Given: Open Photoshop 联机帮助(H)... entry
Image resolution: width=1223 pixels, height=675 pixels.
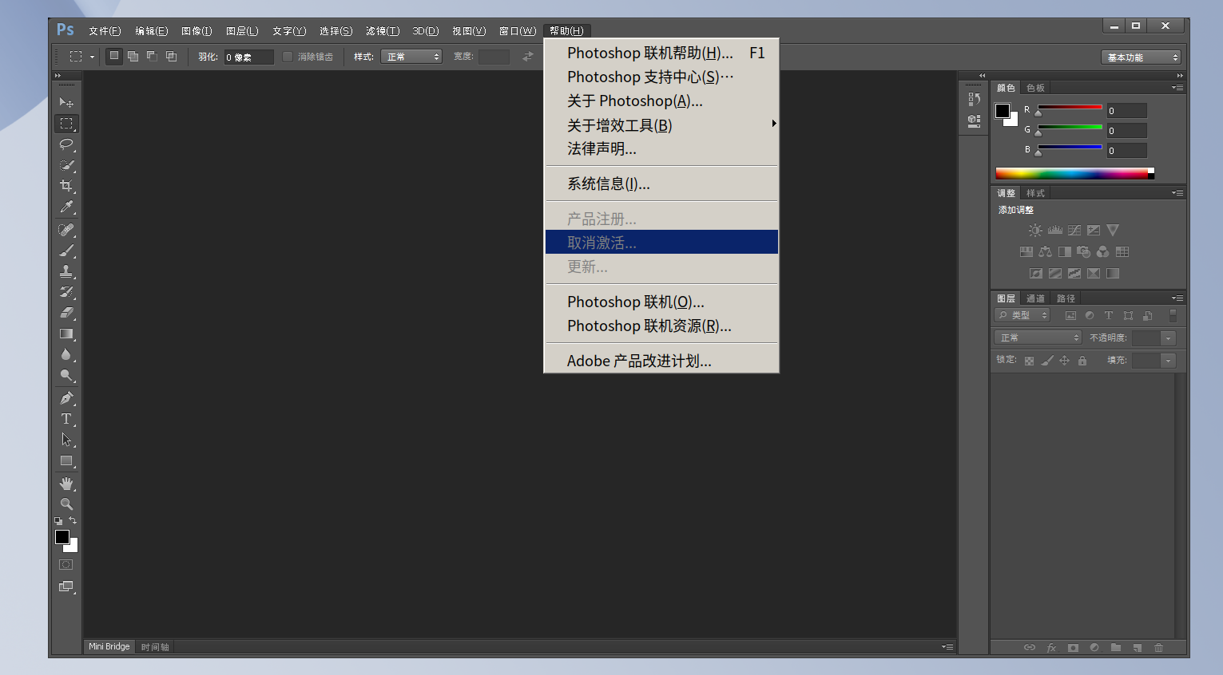Looking at the screenshot, I should 662,53.
